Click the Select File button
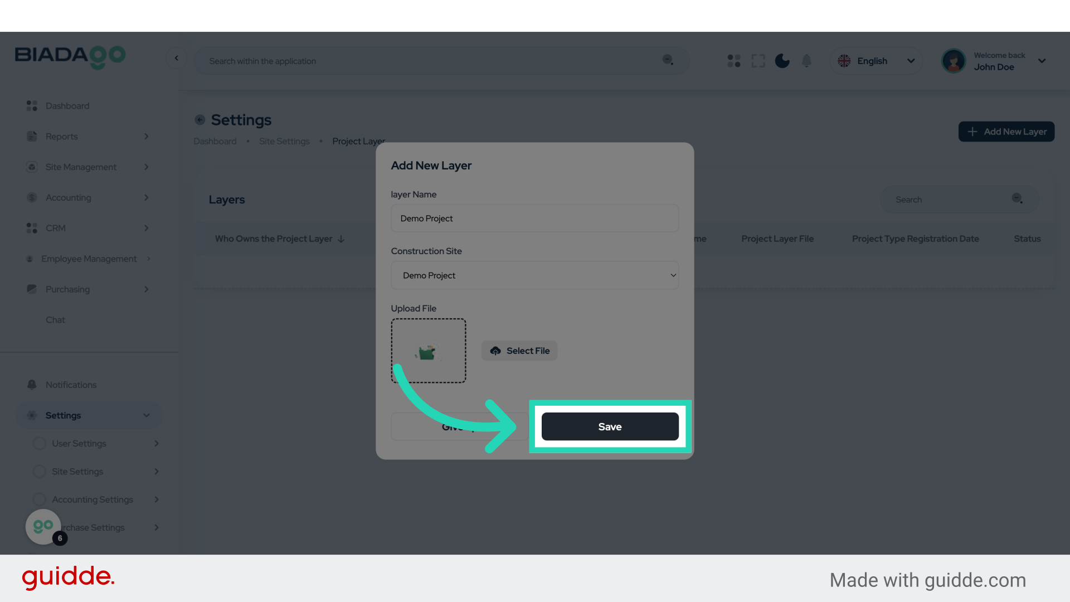Screen dimensions: 1070x602 click(519, 351)
